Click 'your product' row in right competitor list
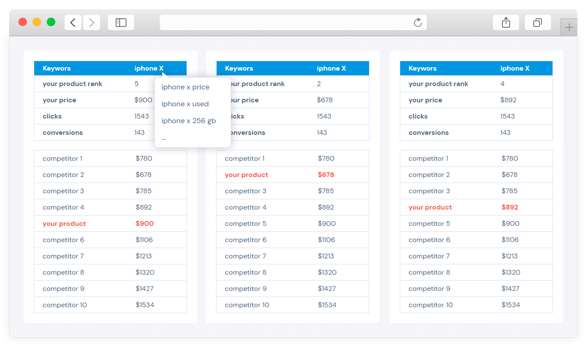Screen dimensions: 587x347 point(476,207)
